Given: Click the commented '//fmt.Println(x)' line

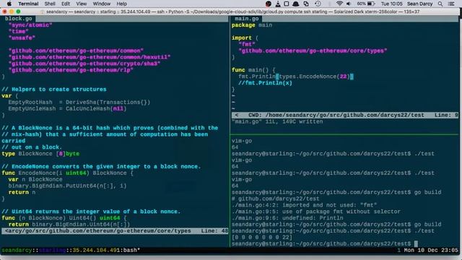Looking at the screenshot, I should [x=265, y=83].
